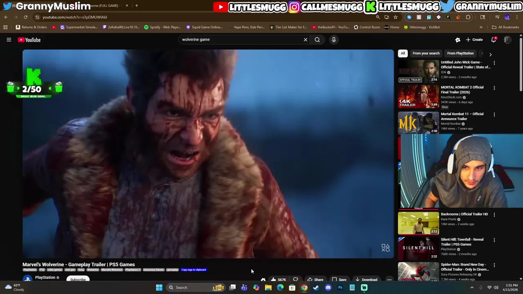
Task: Open Discord from the taskbar
Action: tap(328, 287)
